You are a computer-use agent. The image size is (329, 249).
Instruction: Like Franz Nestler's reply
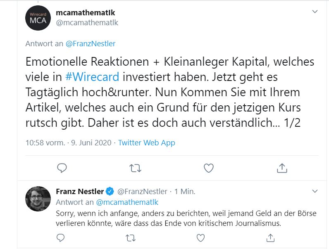200,238
